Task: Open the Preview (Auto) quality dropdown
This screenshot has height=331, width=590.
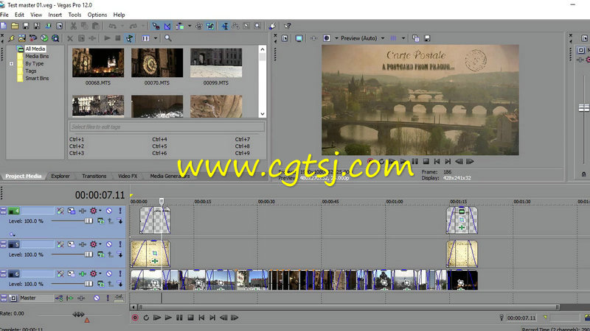Action: click(x=383, y=38)
